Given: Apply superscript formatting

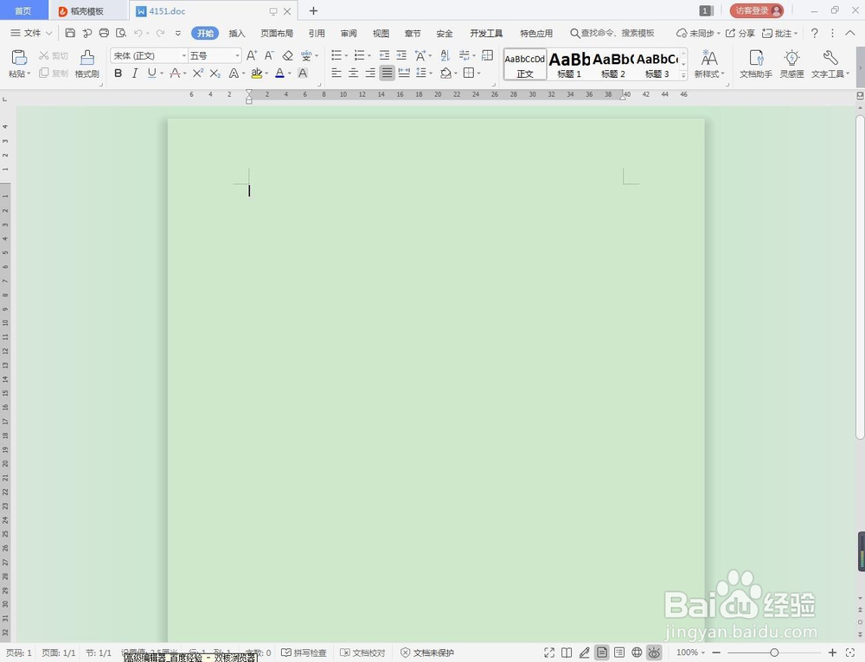Looking at the screenshot, I should coord(197,73).
